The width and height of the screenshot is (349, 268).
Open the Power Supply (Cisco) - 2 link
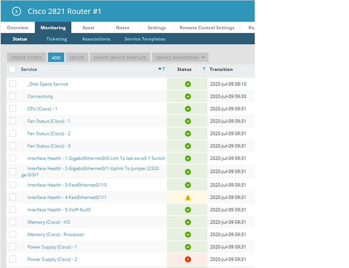[x=52, y=259]
